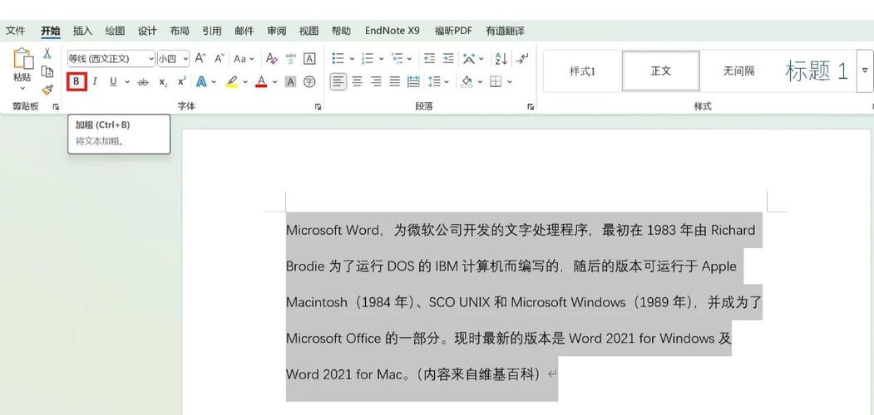Open the Change Case (Aa) dropdown

pos(244,58)
